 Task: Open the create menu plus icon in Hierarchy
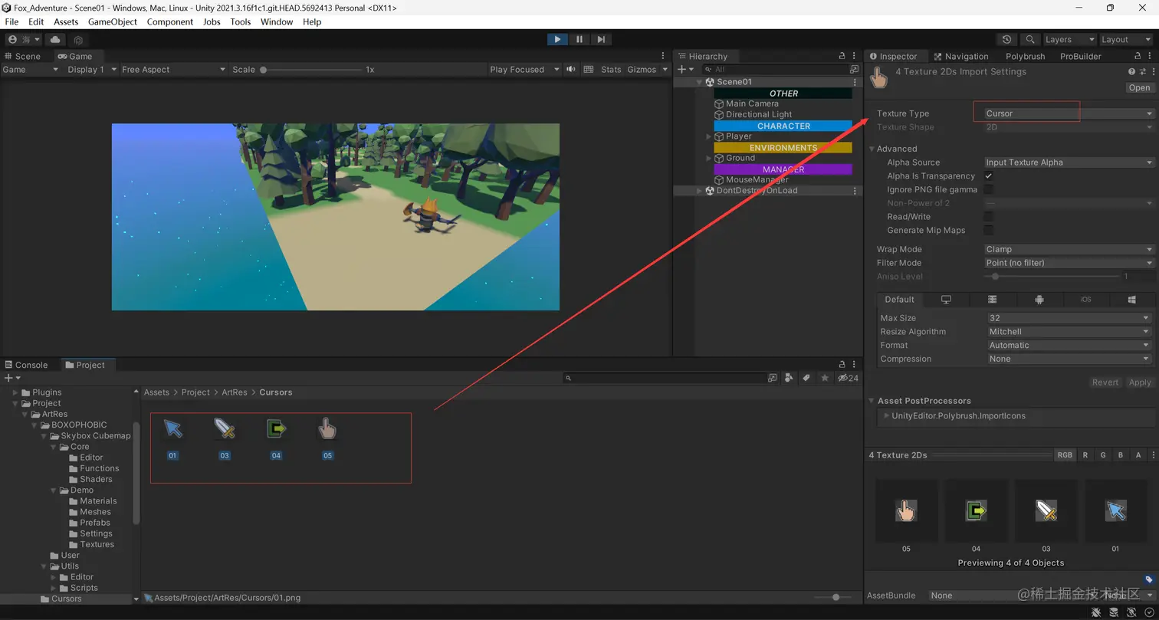coord(681,69)
